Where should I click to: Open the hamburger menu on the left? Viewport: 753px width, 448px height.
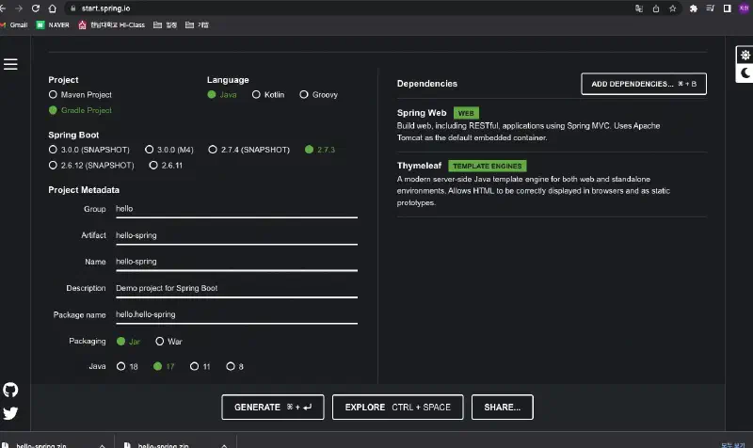point(10,64)
